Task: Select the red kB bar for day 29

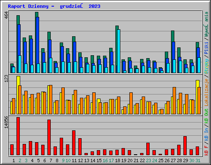Action: (x=185, y=146)
